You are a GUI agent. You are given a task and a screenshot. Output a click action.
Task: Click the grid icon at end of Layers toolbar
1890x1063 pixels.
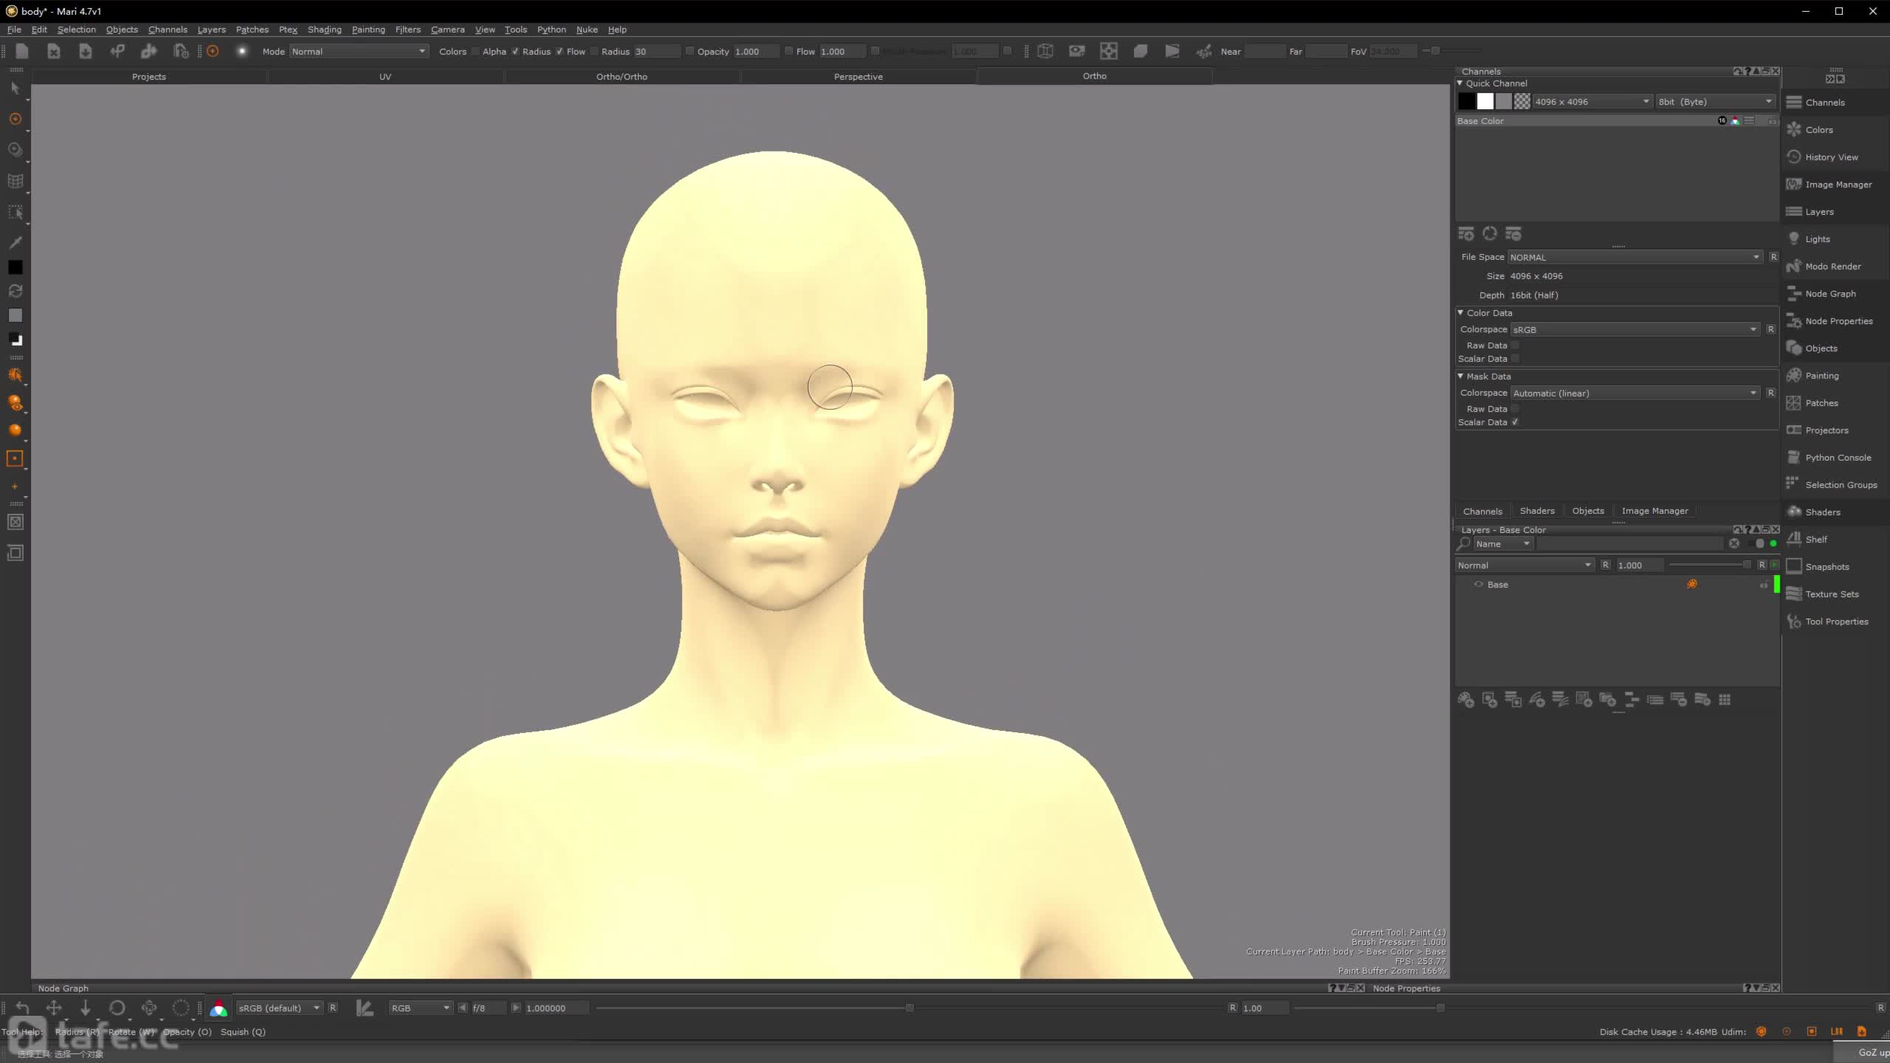tap(1725, 700)
